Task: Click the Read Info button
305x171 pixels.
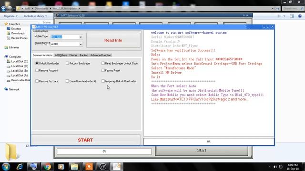Action: point(113,40)
